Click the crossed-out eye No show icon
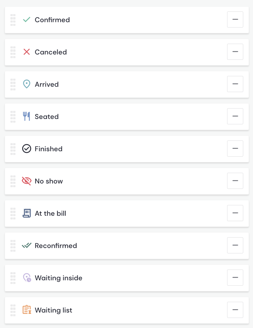 point(27,181)
